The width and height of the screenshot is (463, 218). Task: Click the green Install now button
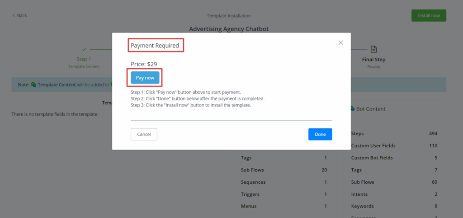[429, 15]
